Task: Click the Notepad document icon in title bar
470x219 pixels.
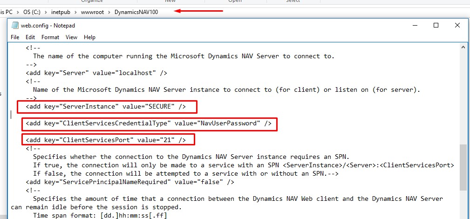Action: coord(15,26)
